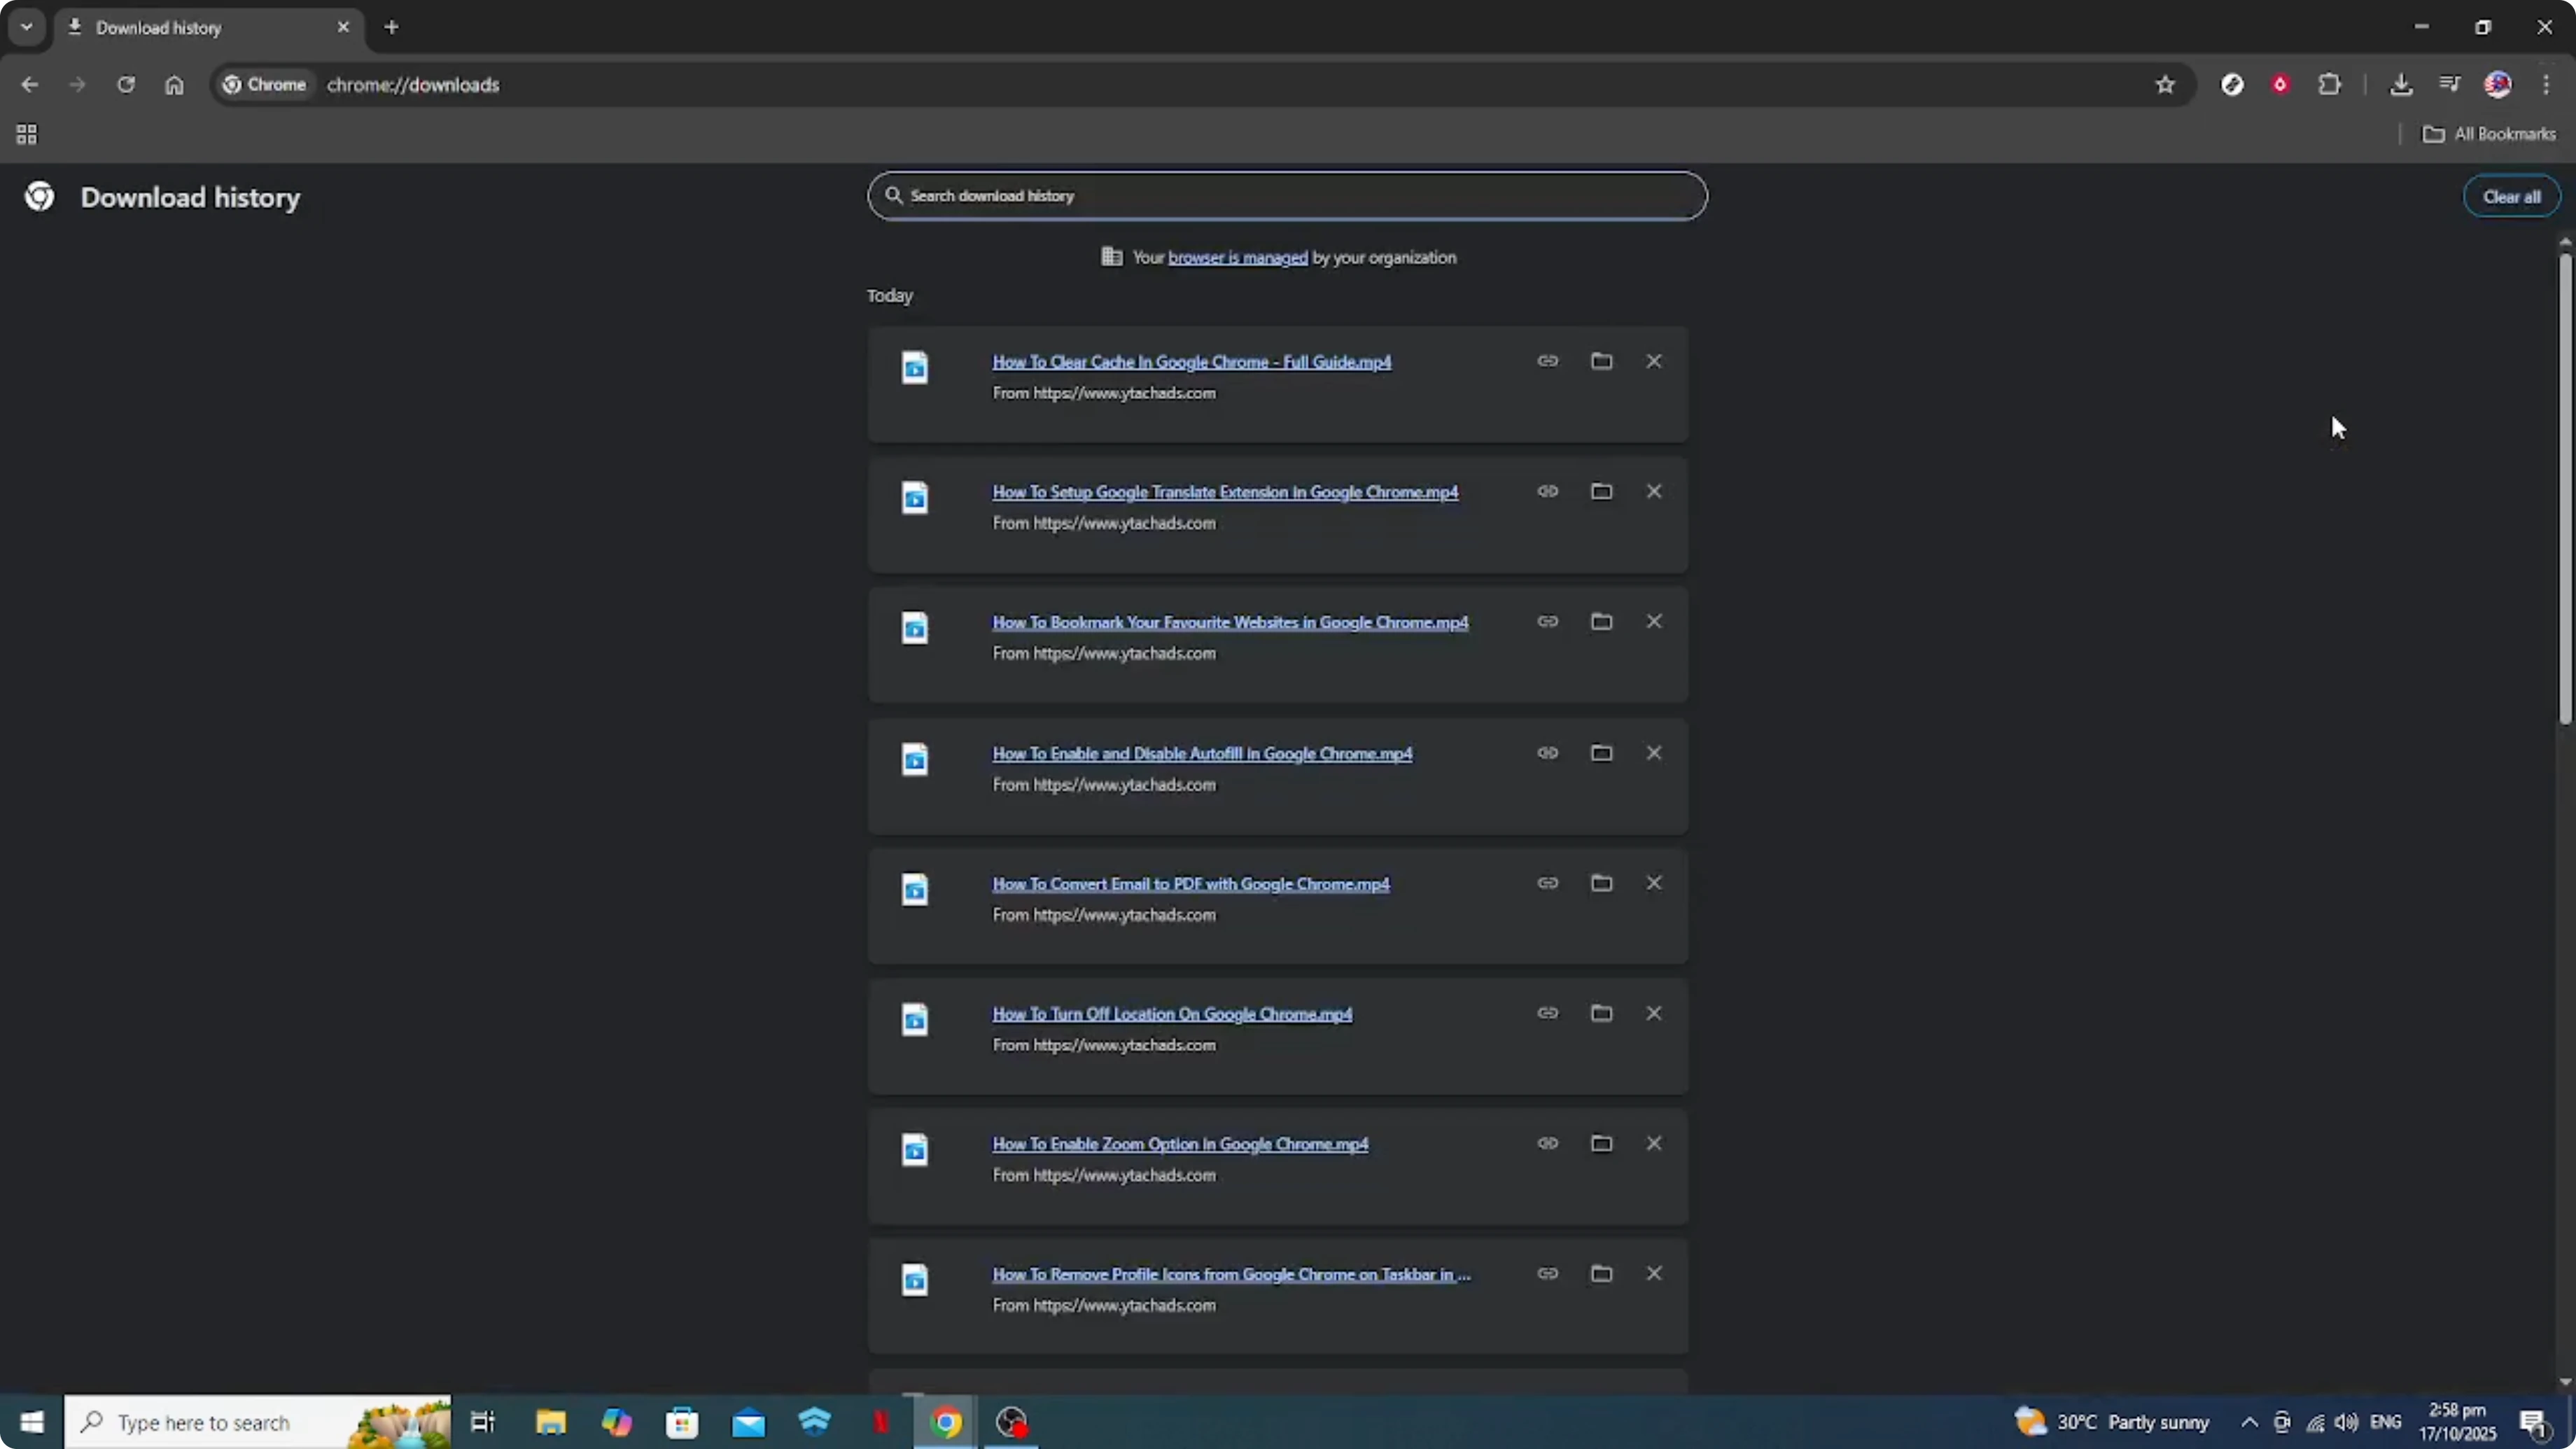Launch OBS Studio from the taskbar
2576x1449 pixels.
click(x=1012, y=1422)
